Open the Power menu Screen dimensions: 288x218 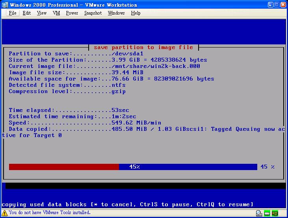pos(72,13)
